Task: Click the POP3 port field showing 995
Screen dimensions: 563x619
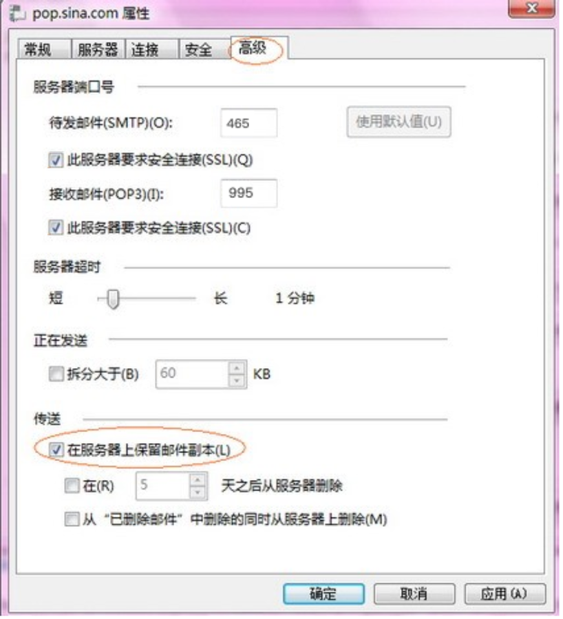Action: [249, 193]
